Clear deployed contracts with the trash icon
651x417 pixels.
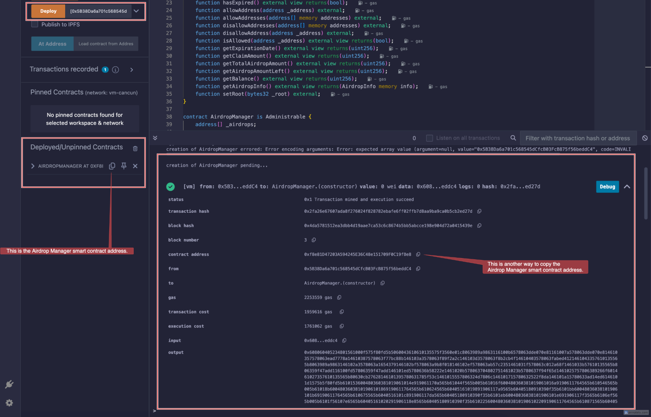coord(135,148)
